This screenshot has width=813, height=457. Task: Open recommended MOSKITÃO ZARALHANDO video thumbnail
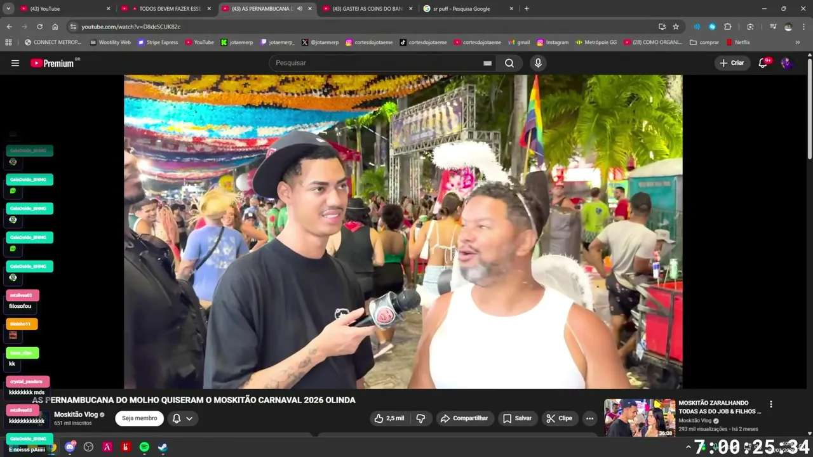point(640,418)
